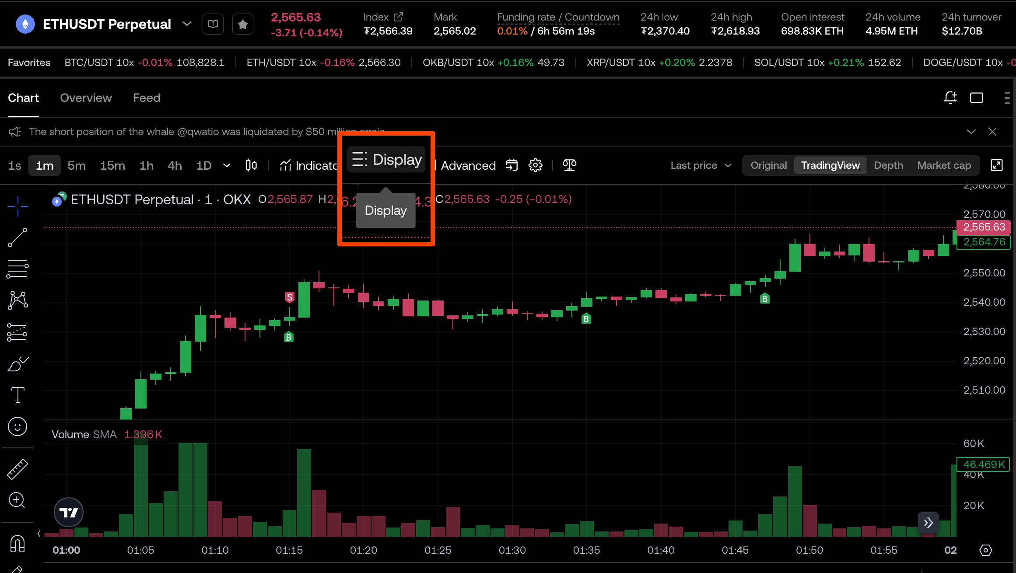
Task: Switch chart view to Original
Action: (x=768, y=165)
